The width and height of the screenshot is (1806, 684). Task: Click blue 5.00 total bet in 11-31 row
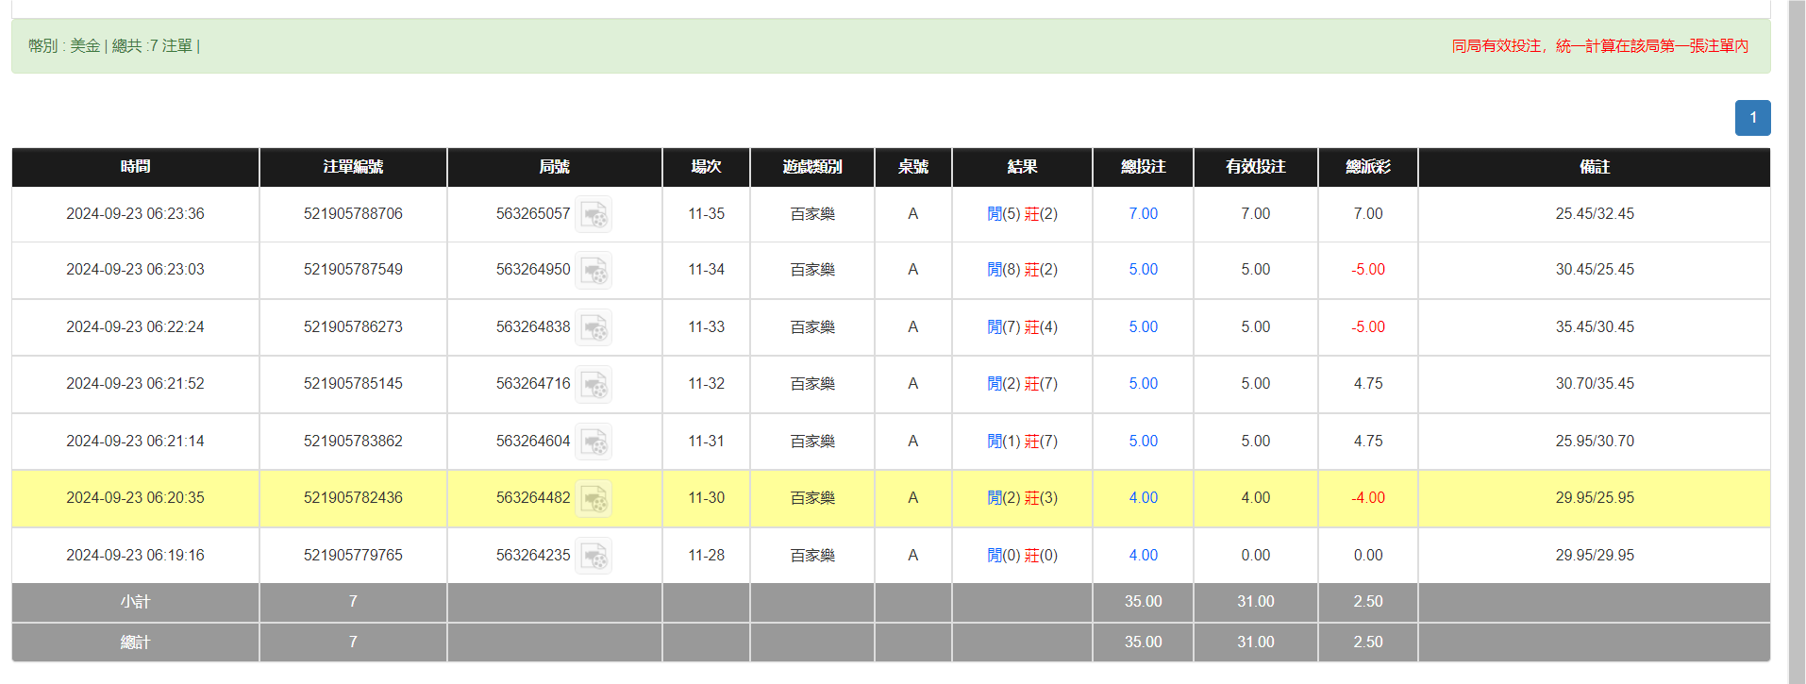tap(1143, 442)
